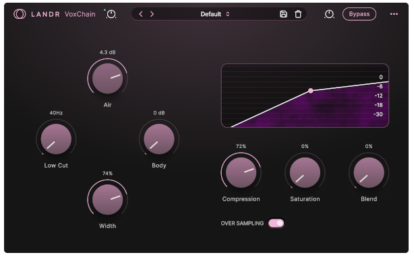The width and height of the screenshot is (414, 257).
Task: Click the Compression knob
Action: pyautogui.click(x=241, y=172)
